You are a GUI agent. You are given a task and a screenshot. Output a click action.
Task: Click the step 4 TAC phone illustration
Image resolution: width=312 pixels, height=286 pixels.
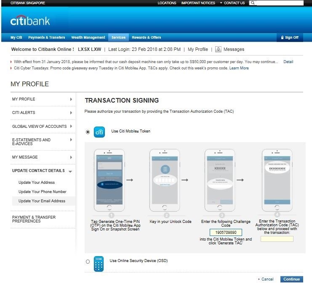(x=277, y=180)
